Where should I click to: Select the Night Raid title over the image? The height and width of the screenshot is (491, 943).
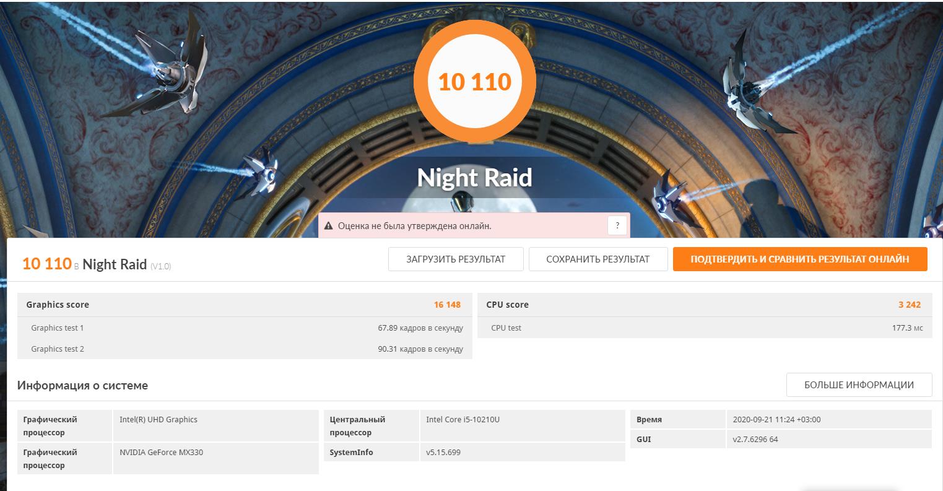(x=475, y=178)
